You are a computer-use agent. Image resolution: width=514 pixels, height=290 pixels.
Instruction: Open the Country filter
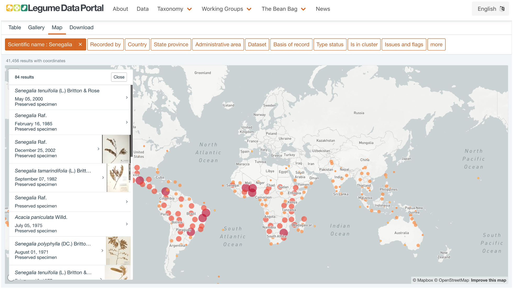point(137,44)
